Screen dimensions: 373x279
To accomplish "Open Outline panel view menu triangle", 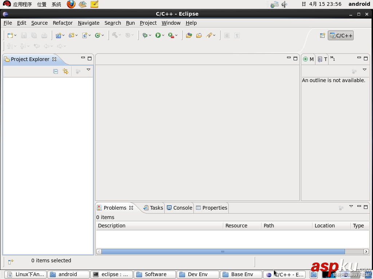I will point(364,70).
